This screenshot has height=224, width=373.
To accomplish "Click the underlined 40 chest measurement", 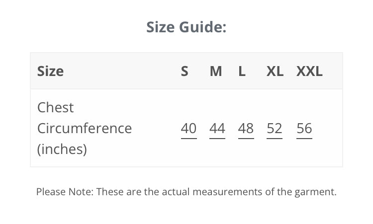I will 188,129.
